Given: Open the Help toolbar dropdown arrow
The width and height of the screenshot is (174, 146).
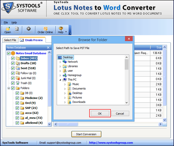Looking at the screenshot, I should [x=66, y=32].
